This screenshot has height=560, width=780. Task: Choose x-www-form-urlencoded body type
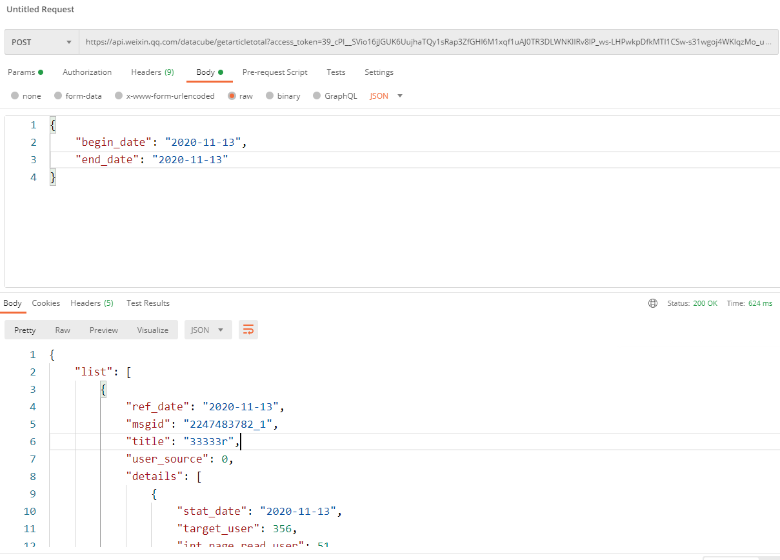(119, 96)
